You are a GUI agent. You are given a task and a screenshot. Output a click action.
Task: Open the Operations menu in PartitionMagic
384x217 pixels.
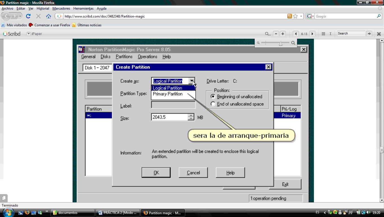(x=147, y=57)
